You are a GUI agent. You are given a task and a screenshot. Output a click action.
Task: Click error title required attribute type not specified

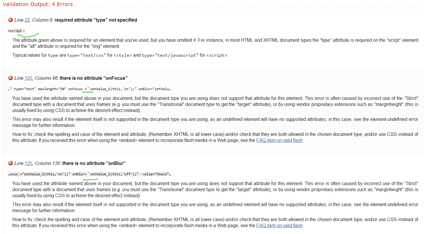click(96, 20)
